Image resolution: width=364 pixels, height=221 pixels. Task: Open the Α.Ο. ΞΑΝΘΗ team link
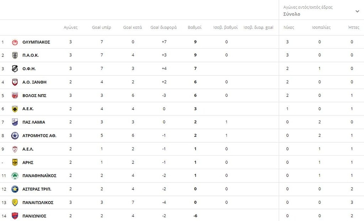click(34, 82)
